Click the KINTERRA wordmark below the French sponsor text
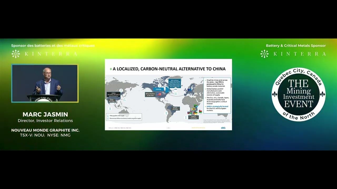 (x=51, y=54)
